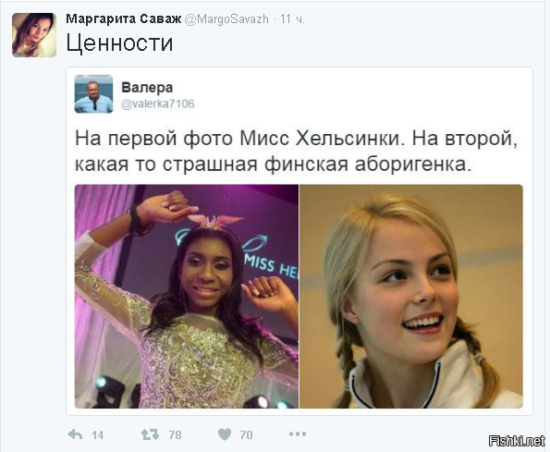Viewport: 550px width, 452px height.
Task: Click the 11 ч. timestamp
Action: [292, 18]
